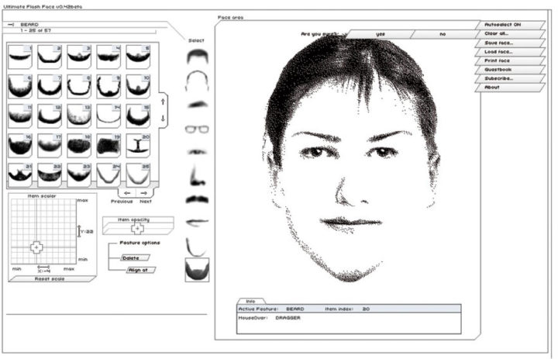Click the item scaler grid handle
Image resolution: width=558 pixels, height=359 pixels.
point(36,247)
